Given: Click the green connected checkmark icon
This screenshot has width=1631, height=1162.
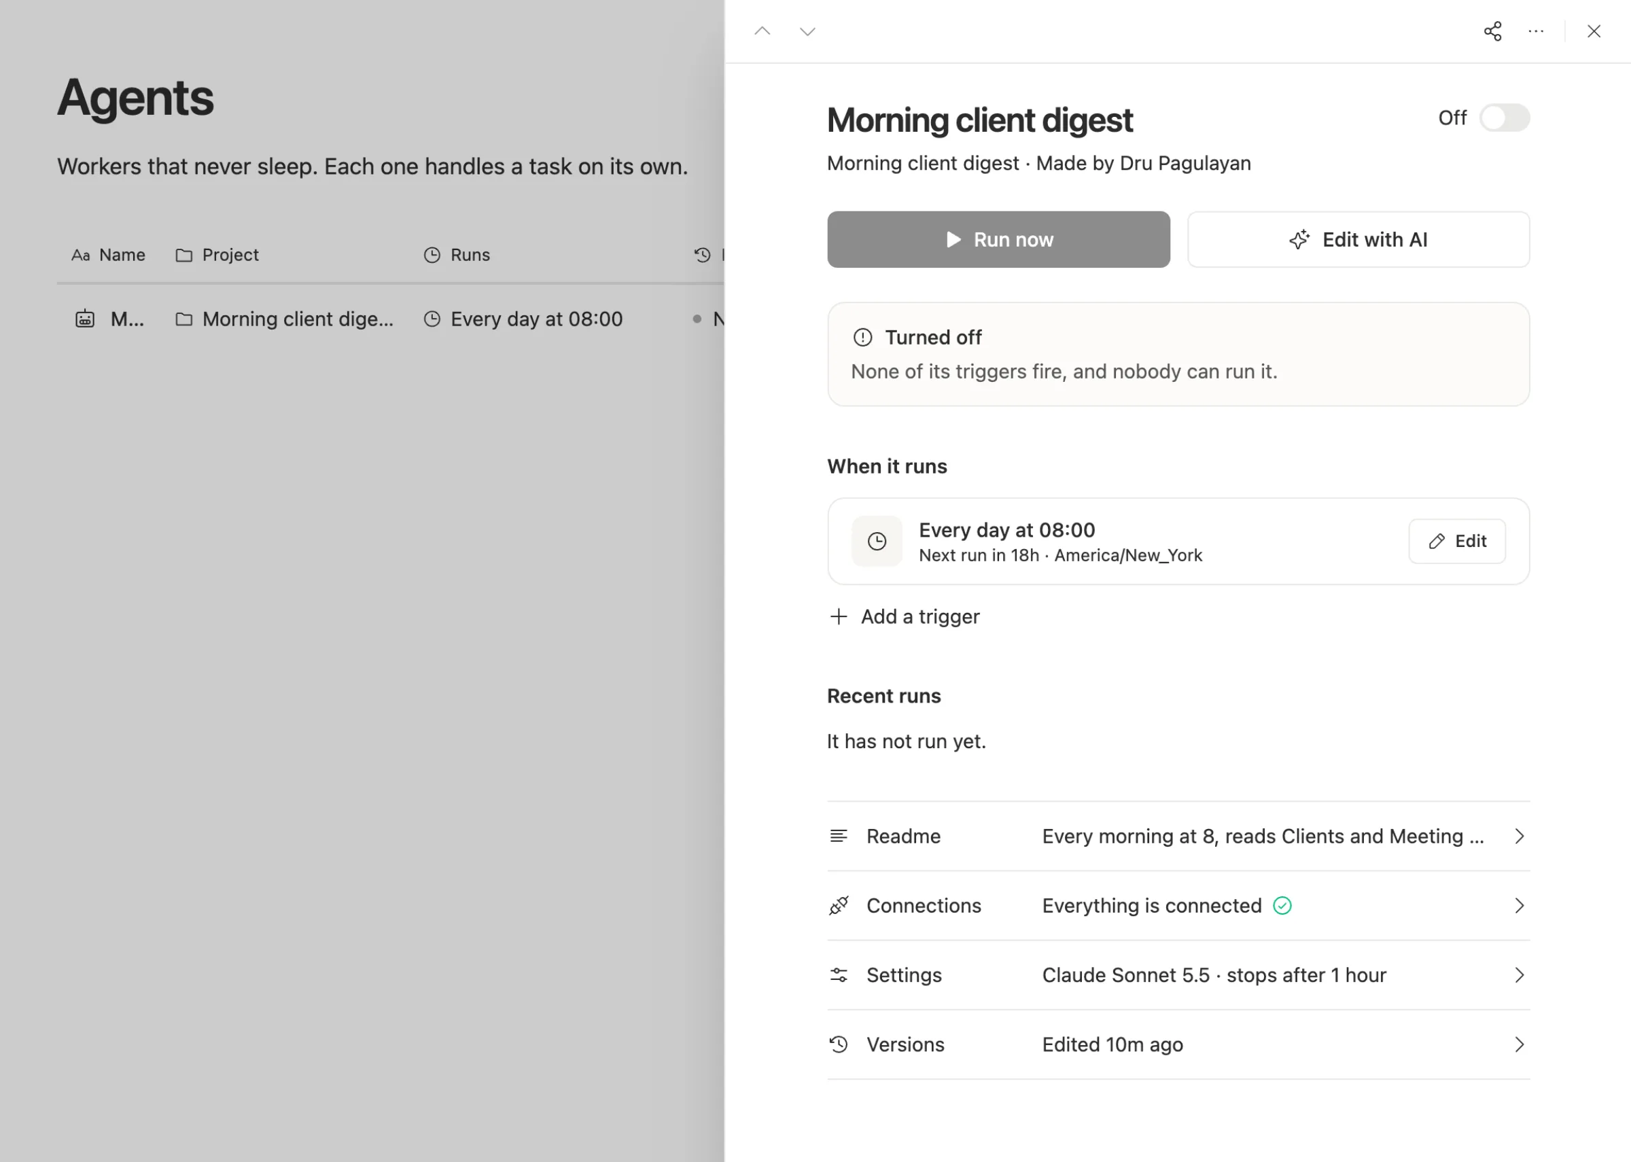Looking at the screenshot, I should (x=1282, y=905).
